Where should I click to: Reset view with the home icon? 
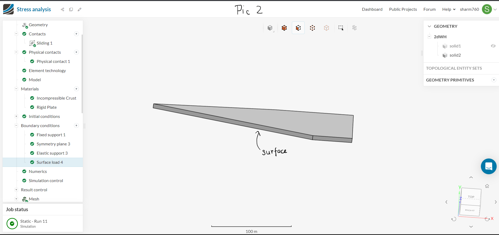click(x=487, y=186)
